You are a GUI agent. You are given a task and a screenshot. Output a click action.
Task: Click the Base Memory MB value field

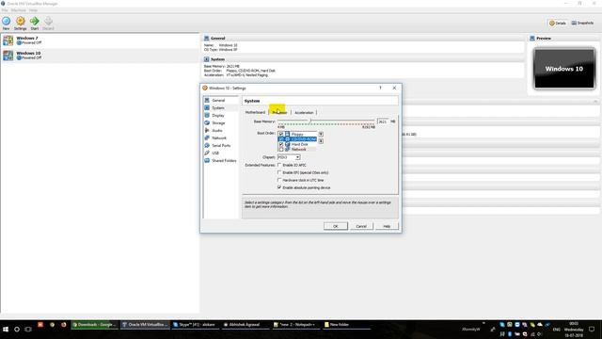click(383, 121)
